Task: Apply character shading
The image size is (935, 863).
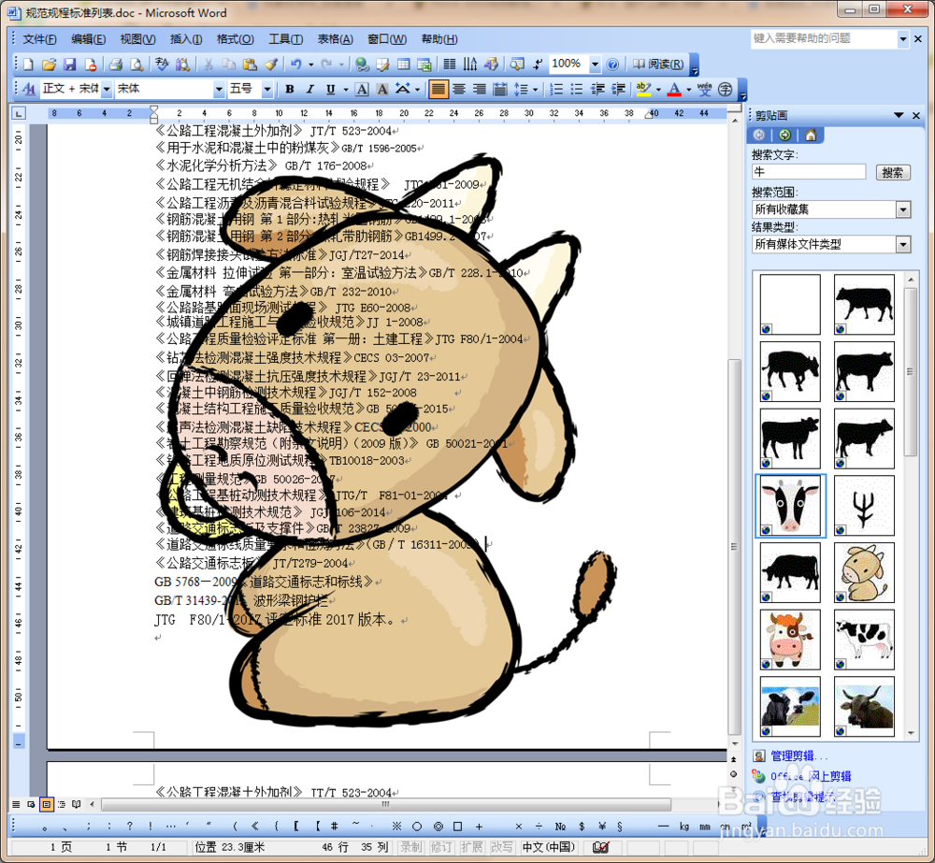Action: click(x=382, y=90)
